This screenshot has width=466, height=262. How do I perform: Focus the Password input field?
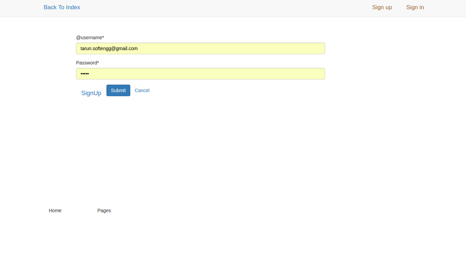click(201, 74)
